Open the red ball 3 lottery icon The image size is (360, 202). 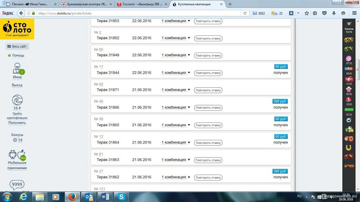(349, 100)
